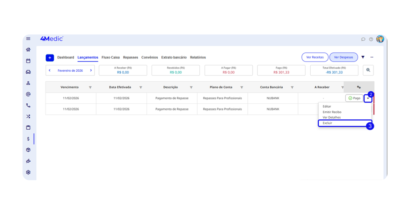Open the user profile avatar
410x215 pixels.
point(380,39)
